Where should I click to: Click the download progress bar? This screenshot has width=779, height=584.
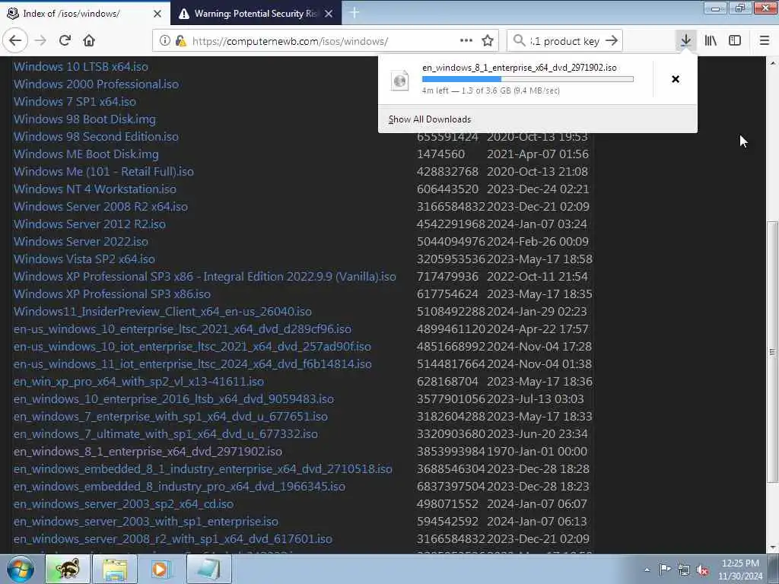coord(528,79)
